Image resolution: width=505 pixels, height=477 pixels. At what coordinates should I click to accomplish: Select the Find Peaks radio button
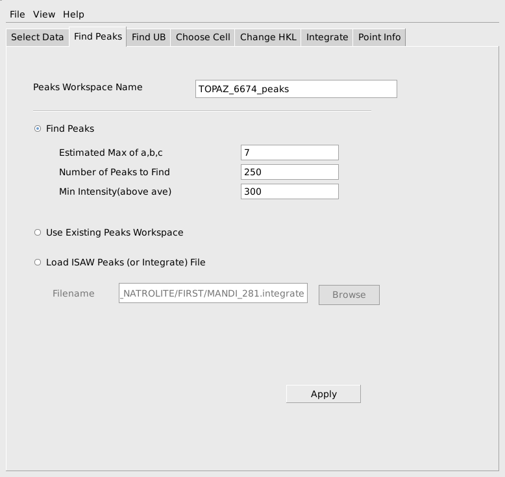[38, 128]
